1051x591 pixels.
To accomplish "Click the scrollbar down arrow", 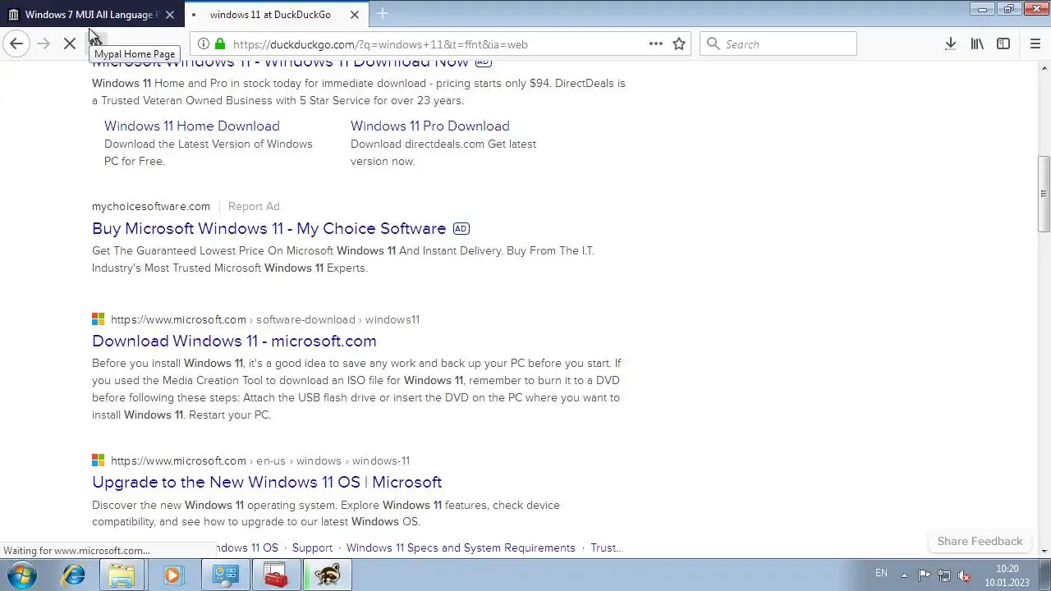I will point(1044,551).
